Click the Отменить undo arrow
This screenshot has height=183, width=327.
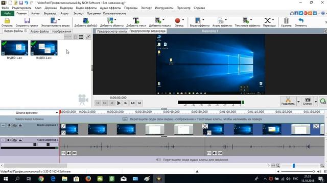[301, 21]
